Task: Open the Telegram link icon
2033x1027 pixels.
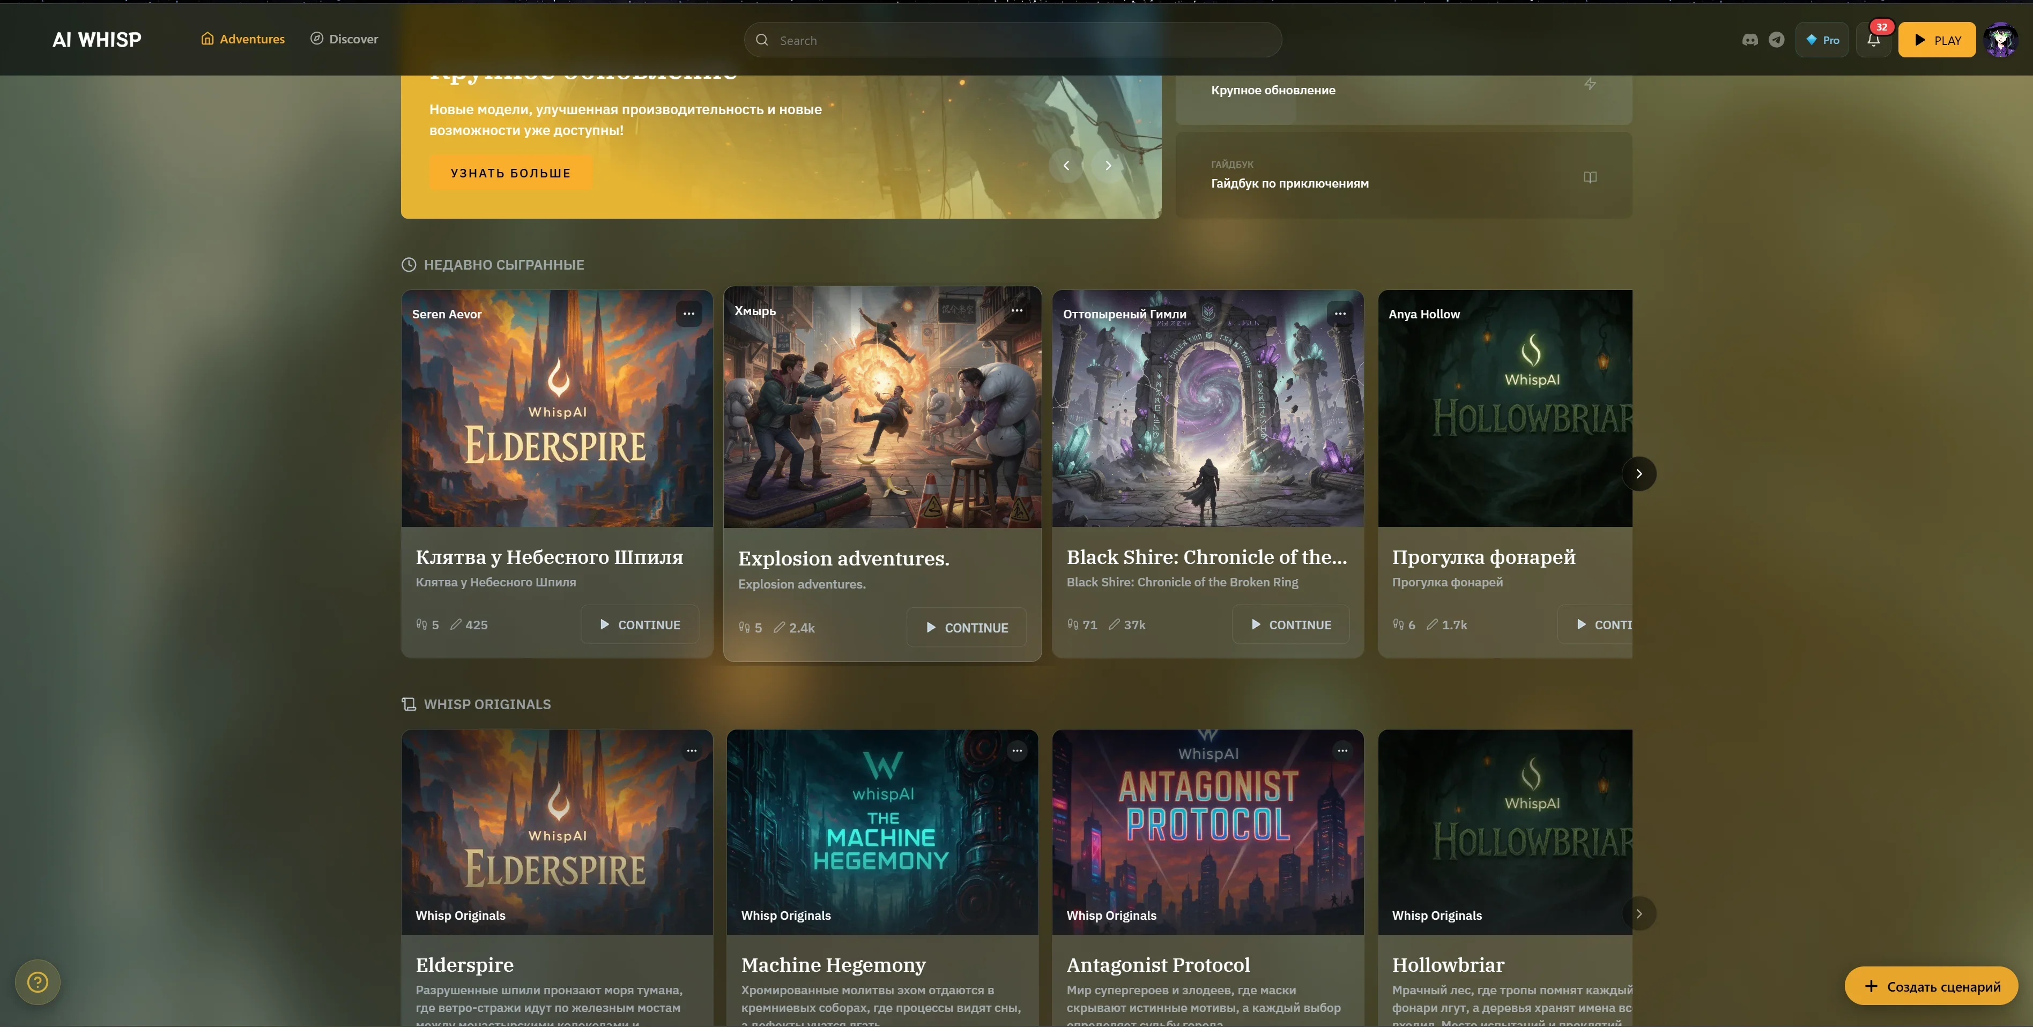Action: (x=1776, y=40)
